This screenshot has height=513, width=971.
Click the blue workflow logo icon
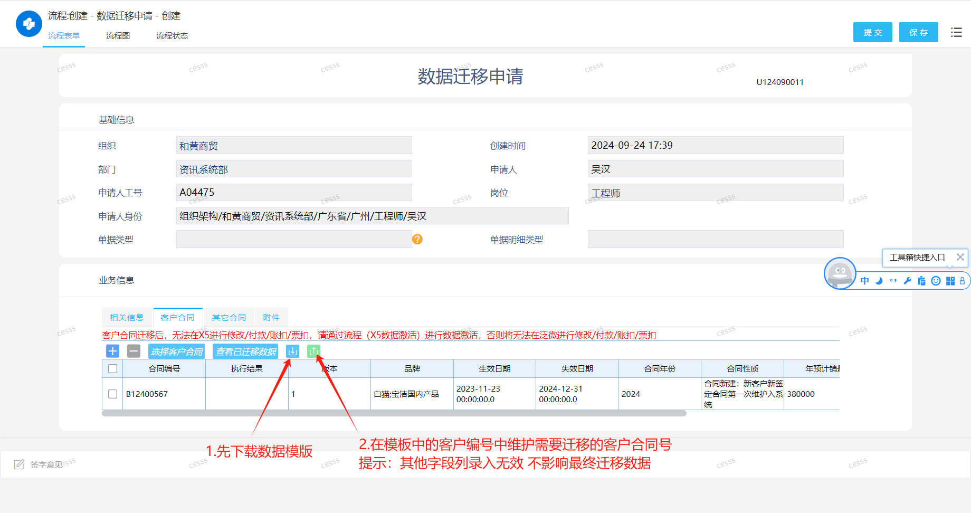(x=29, y=24)
